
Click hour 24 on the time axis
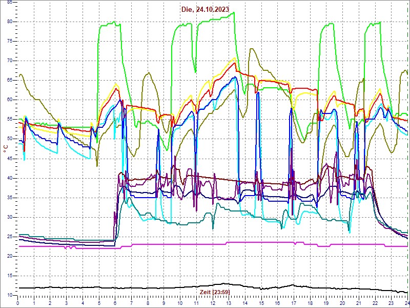pyautogui.click(x=406, y=303)
